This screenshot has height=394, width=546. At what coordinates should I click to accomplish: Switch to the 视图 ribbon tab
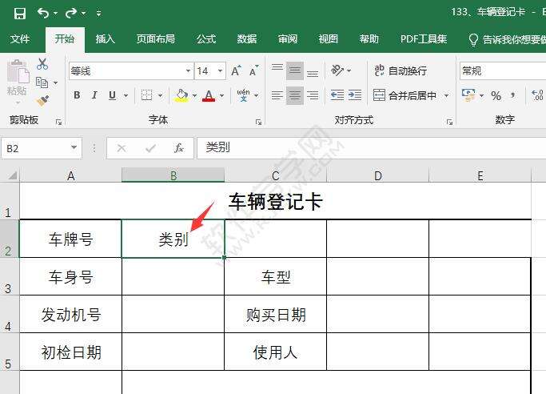329,38
